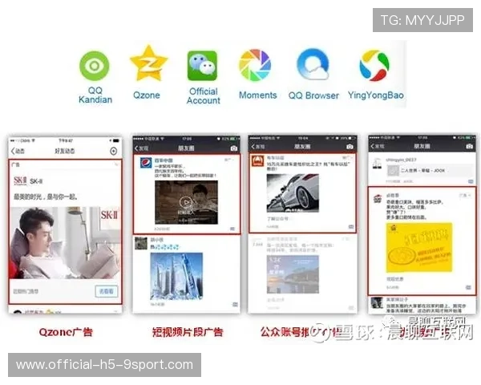481x385 pixels.
Task: Click the QQ Kandian label
Action: point(95,95)
